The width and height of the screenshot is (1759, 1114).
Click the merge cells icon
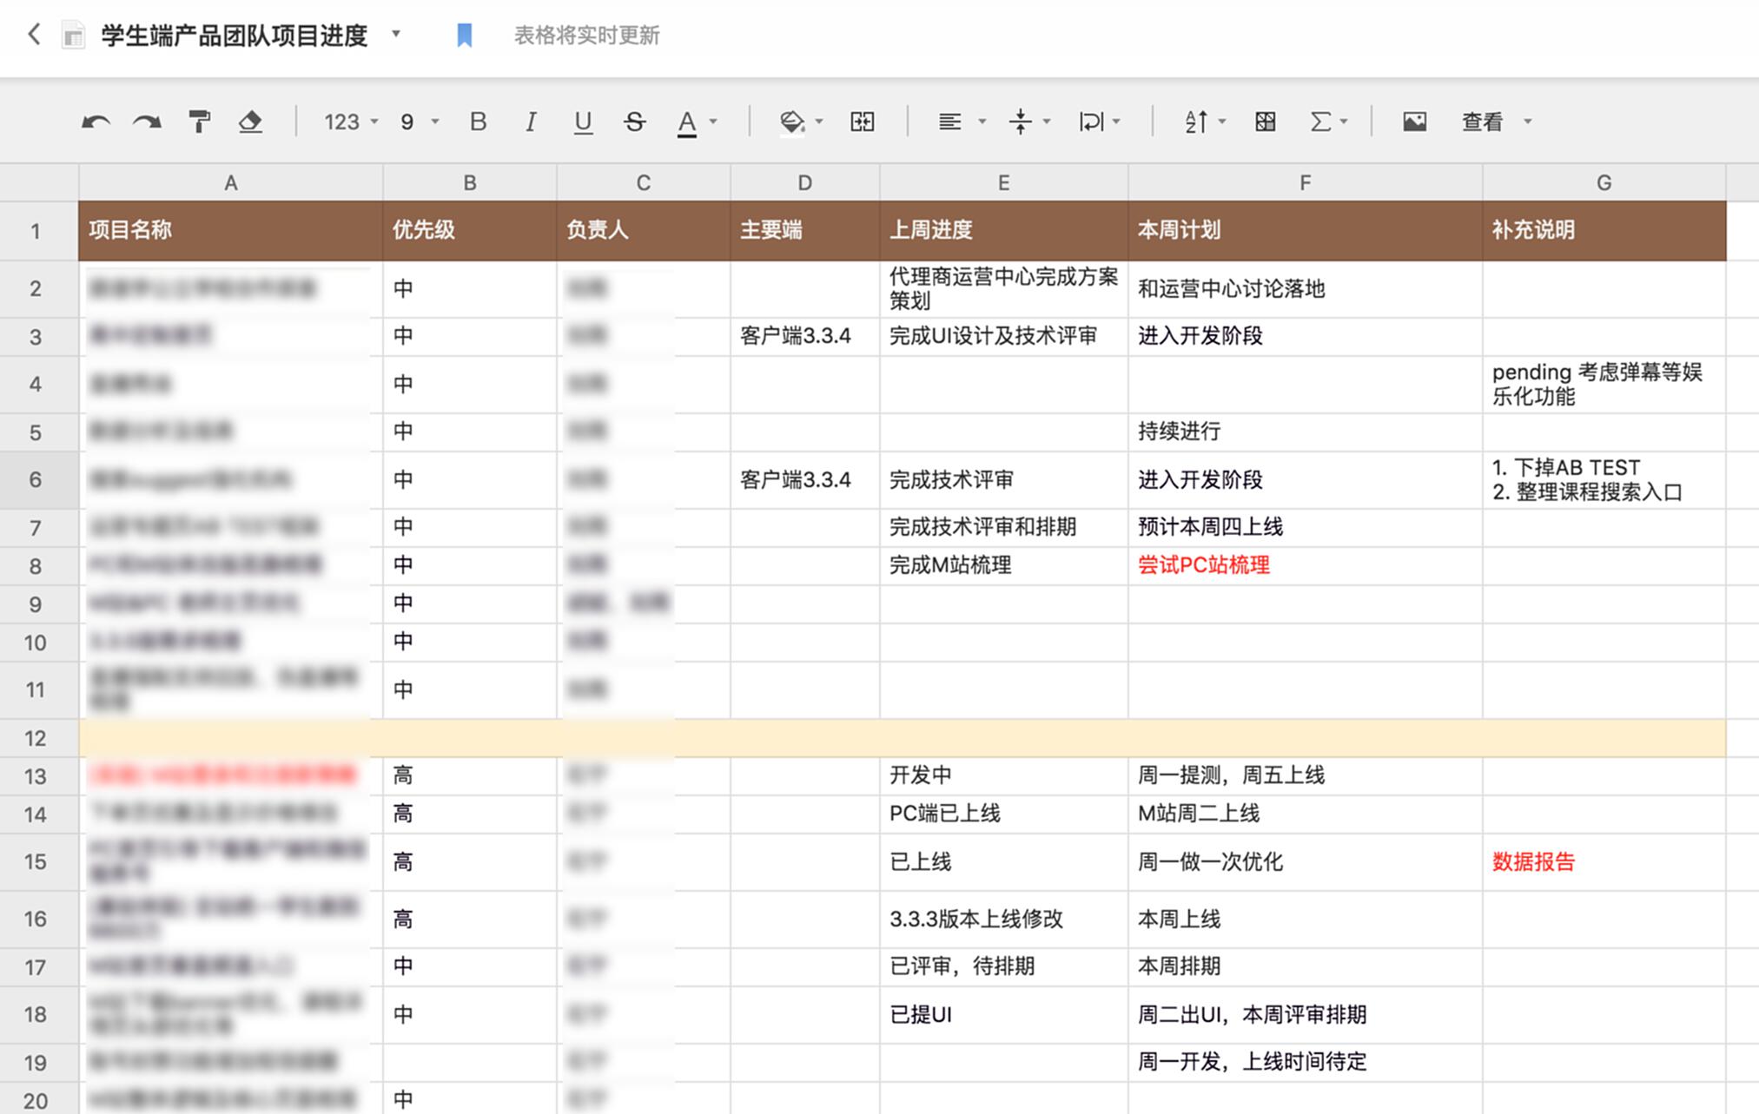click(x=862, y=122)
